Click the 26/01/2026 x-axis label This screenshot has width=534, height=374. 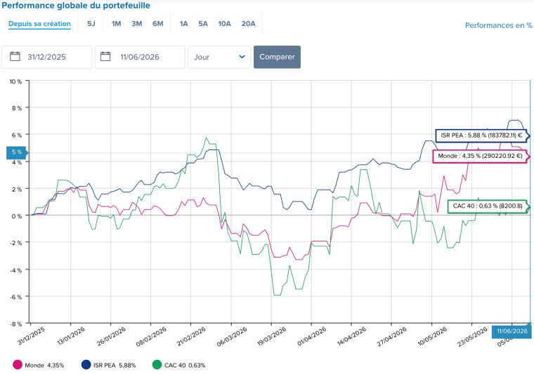pos(111,336)
